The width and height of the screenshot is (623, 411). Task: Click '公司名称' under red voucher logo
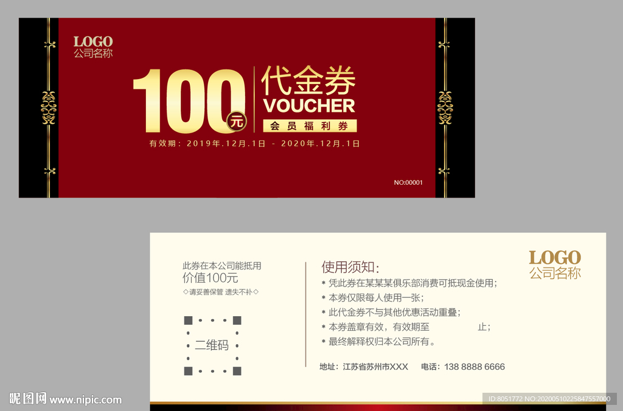93,54
